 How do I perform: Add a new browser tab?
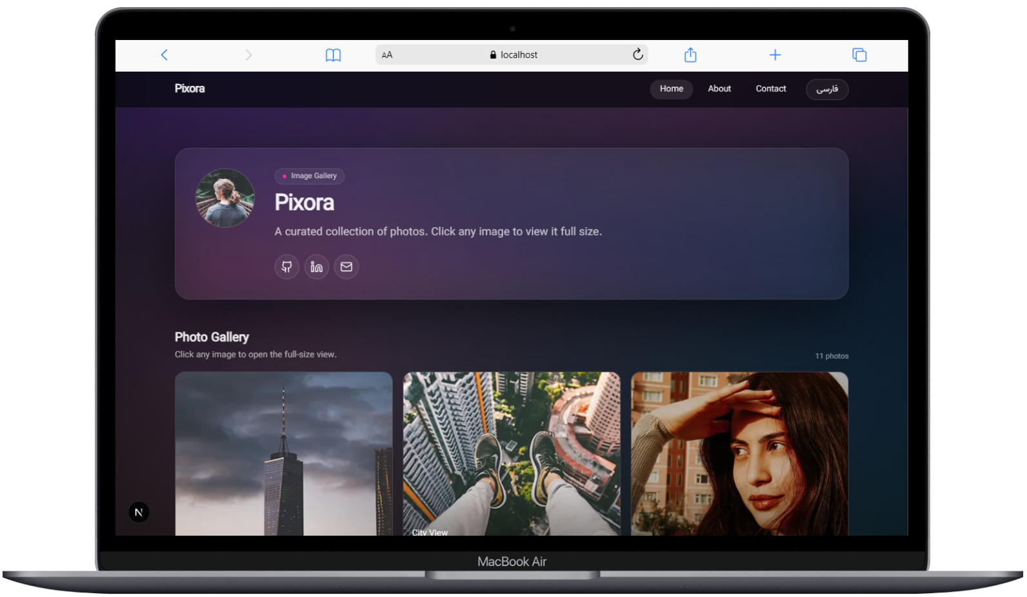pos(775,55)
